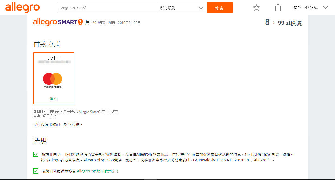
Task: Click the orange 搜索 search button
Action: click(219, 8)
